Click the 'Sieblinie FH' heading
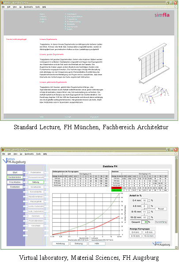Screen dimensions: 179x262 110,166
